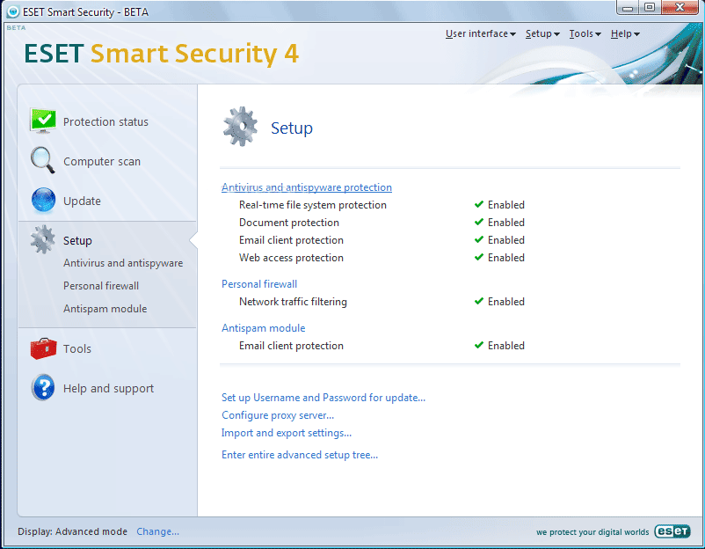Click Web access protection text
This screenshot has width=705, height=549.
coord(291,258)
